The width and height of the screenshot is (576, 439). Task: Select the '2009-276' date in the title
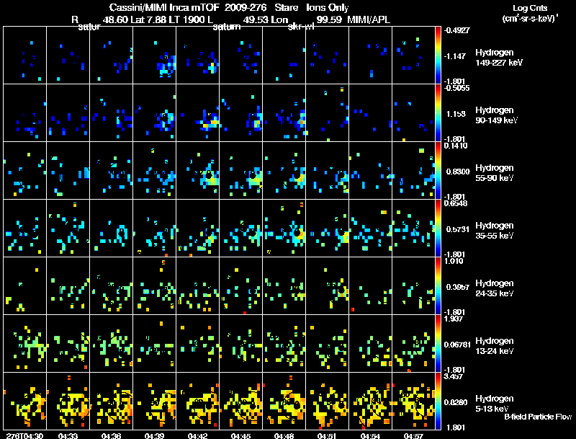tap(246, 7)
